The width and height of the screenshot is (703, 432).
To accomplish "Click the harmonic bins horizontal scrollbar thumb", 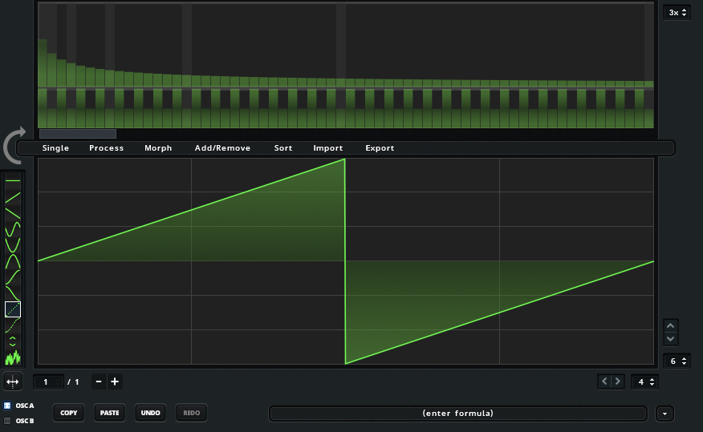I will pyautogui.click(x=78, y=133).
